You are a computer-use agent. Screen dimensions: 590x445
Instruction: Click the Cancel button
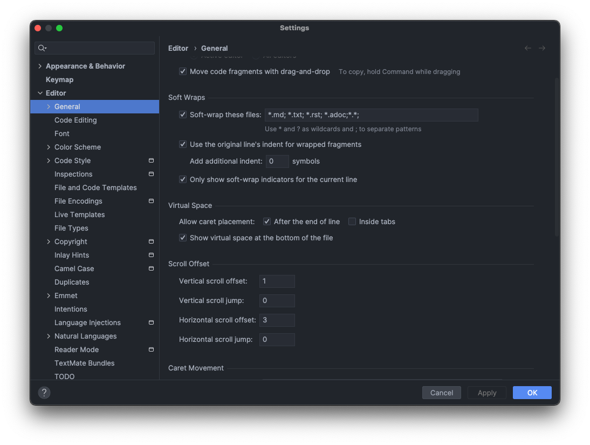coord(441,393)
